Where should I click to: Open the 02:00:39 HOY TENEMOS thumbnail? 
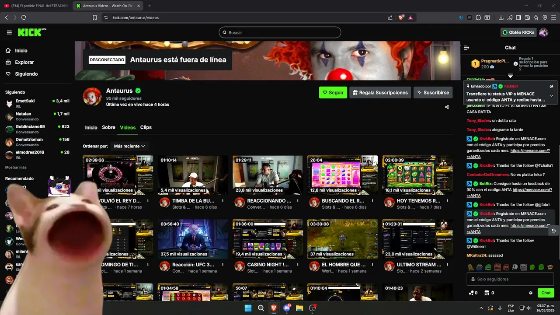tap(417, 175)
